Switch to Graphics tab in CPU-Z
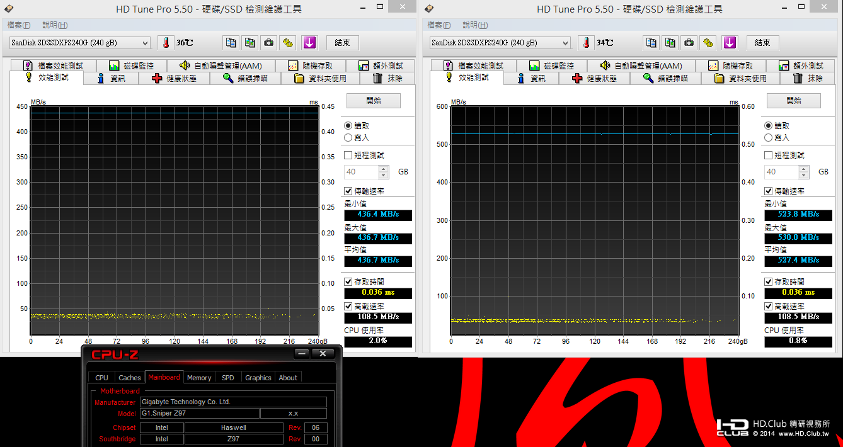This screenshot has height=447, width=843. pyautogui.click(x=258, y=378)
